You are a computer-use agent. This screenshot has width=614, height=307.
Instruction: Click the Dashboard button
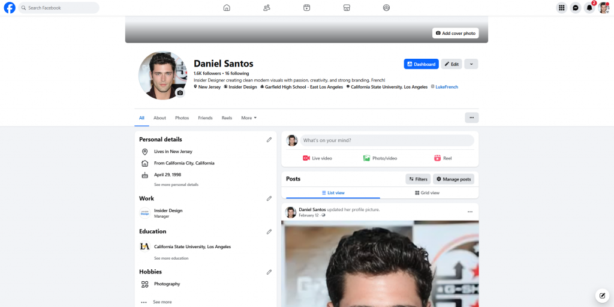click(421, 64)
